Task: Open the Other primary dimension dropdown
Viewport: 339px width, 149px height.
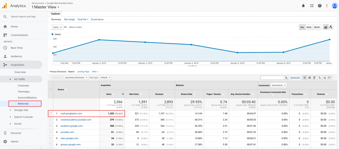Action: point(95,72)
